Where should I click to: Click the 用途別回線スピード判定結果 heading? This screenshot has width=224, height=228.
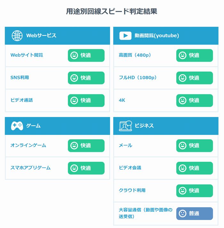click(x=112, y=12)
